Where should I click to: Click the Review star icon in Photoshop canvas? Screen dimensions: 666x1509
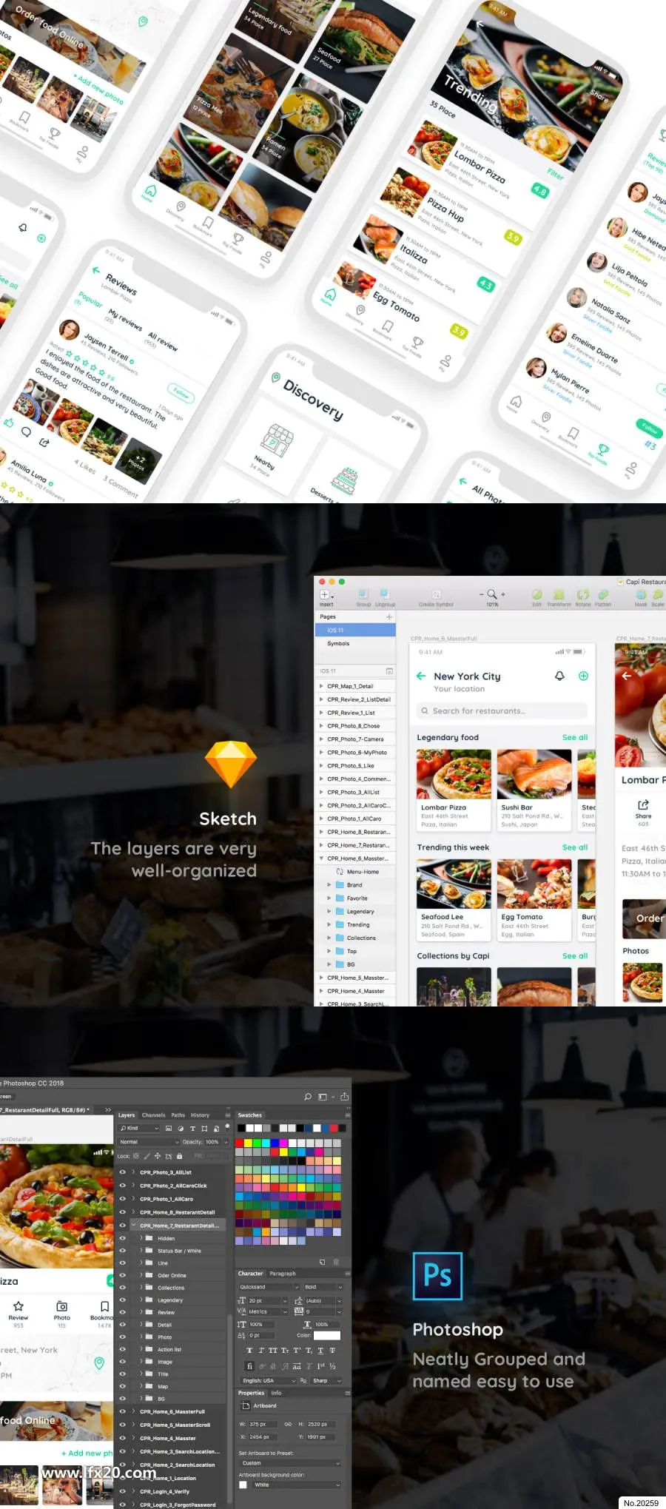18,1306
